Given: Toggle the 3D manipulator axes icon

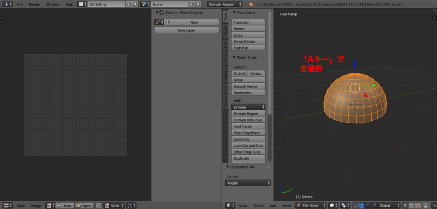Looking at the screenshot, I should click(355, 206).
